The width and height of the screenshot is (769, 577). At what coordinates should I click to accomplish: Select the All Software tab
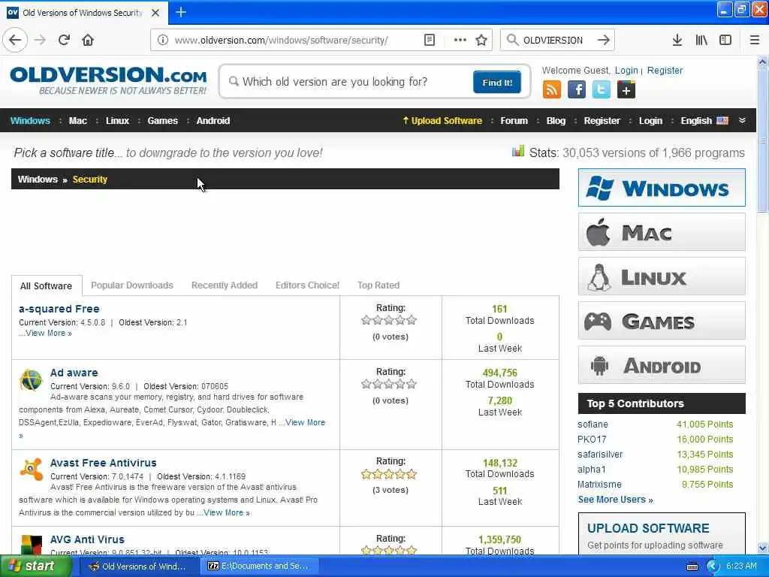46,286
